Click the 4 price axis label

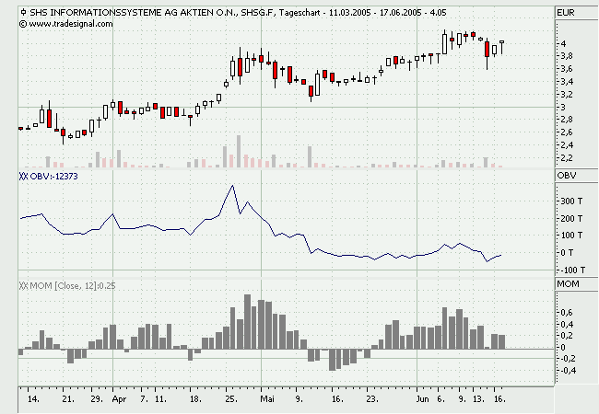[563, 43]
